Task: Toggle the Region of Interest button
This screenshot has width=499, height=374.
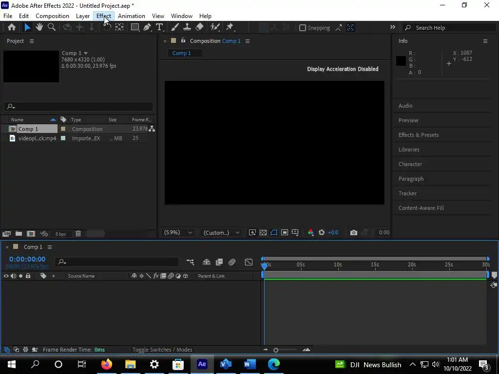Action: tap(285, 232)
